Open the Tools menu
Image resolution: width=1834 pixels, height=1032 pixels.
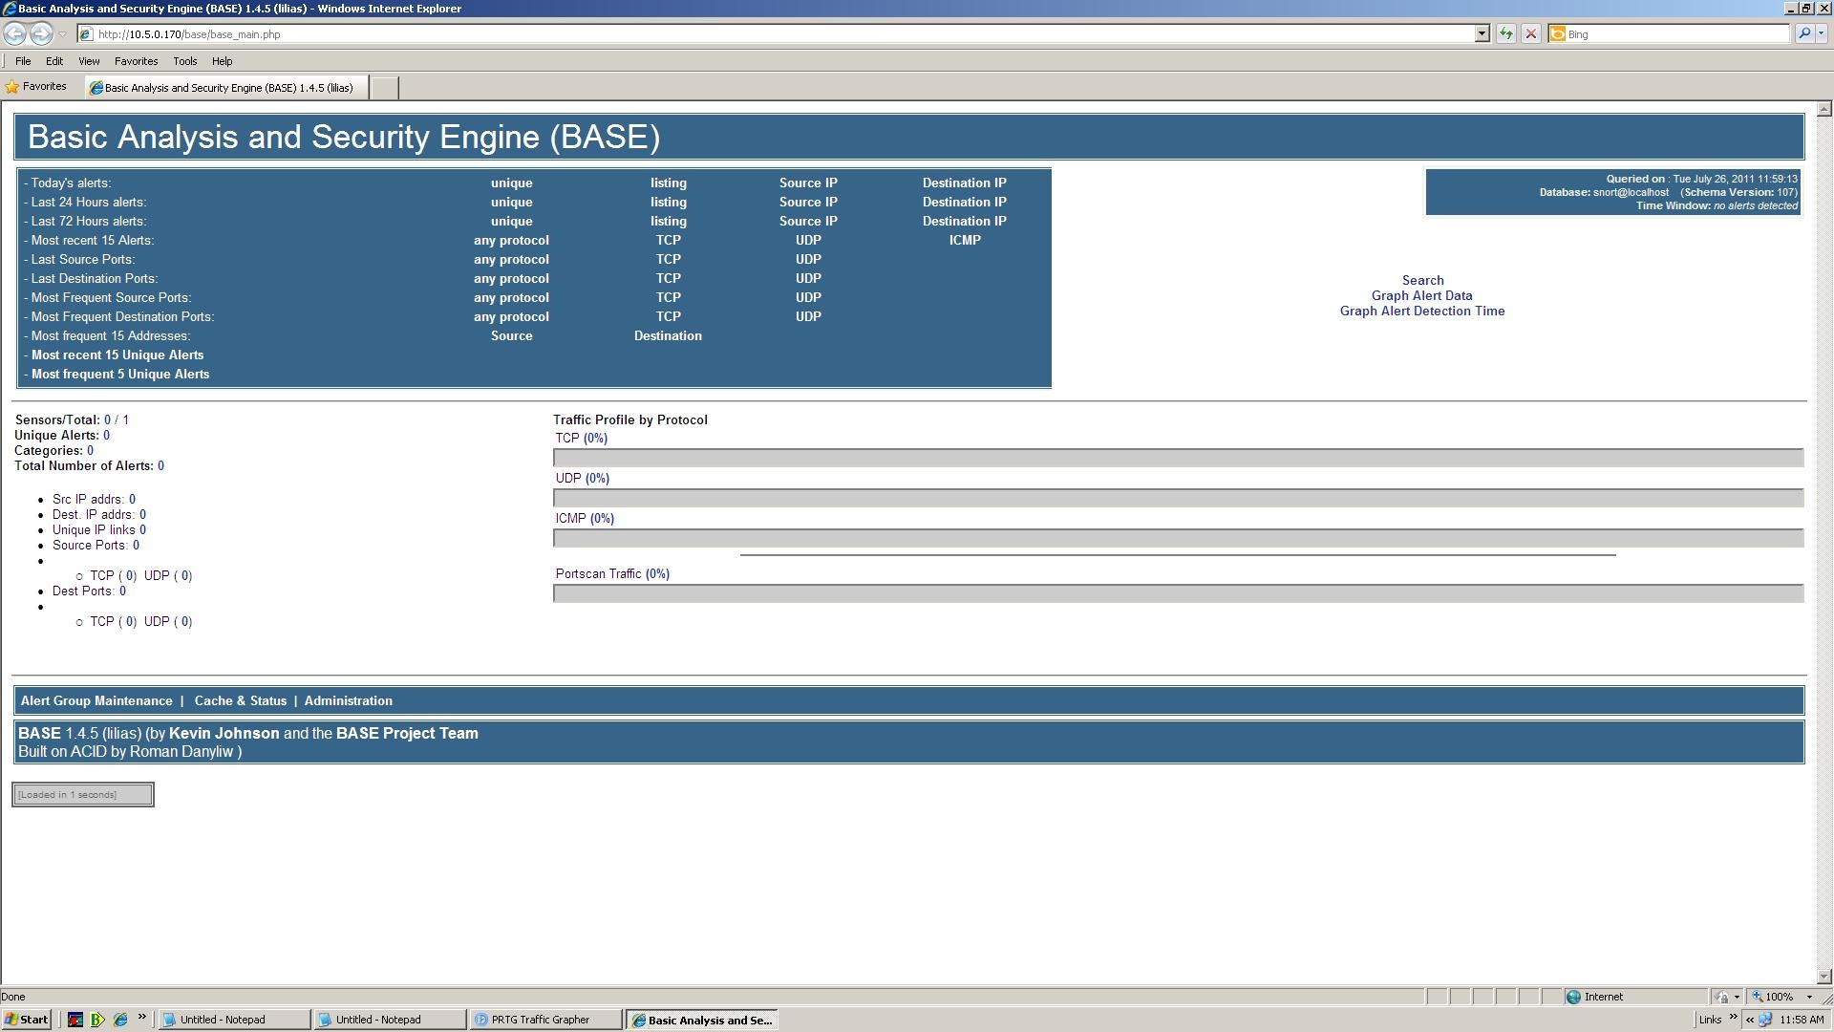[184, 61]
